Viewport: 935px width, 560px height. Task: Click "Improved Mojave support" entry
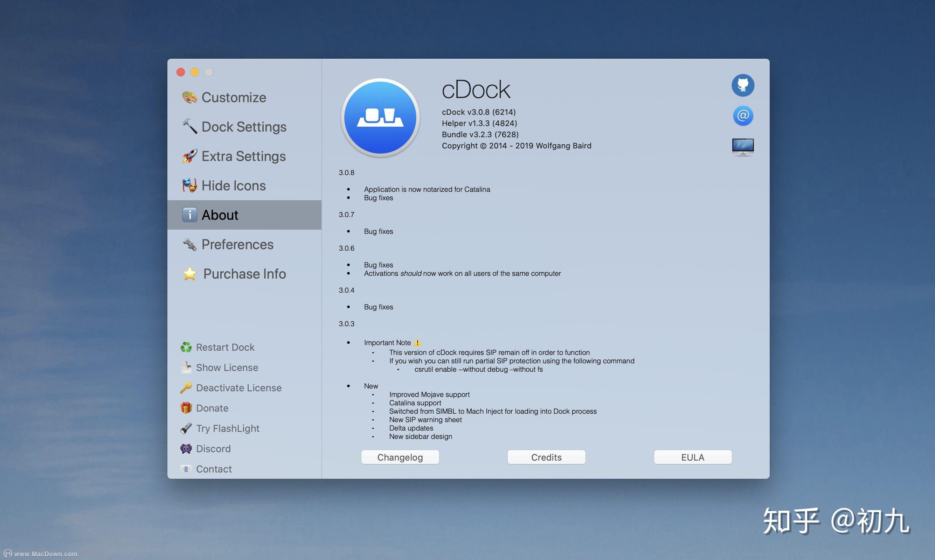coord(430,394)
